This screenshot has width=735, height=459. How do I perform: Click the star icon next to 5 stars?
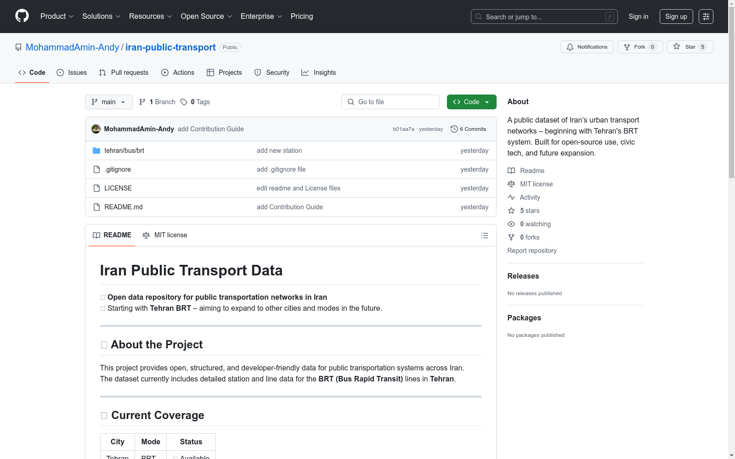[511, 211]
